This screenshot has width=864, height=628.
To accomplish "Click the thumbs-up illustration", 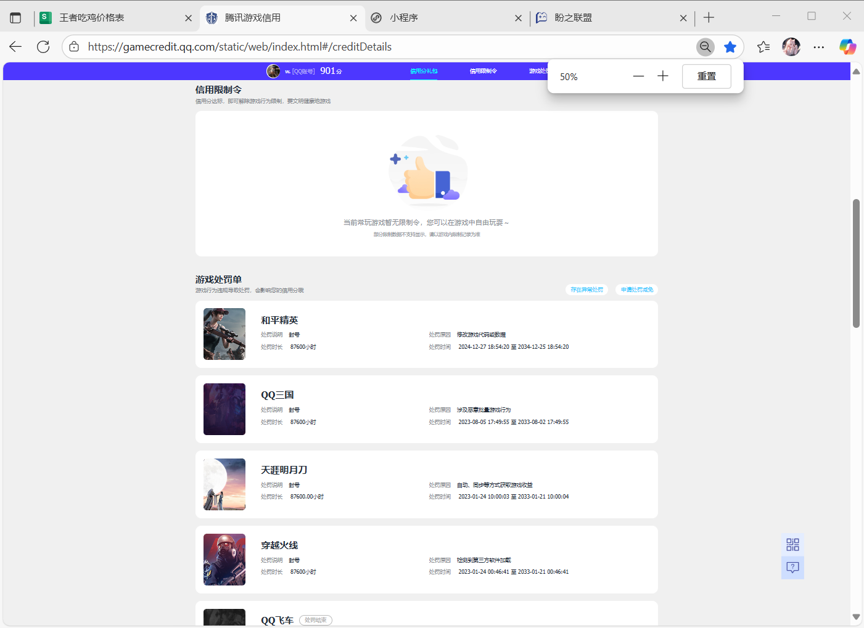I will pos(427,171).
